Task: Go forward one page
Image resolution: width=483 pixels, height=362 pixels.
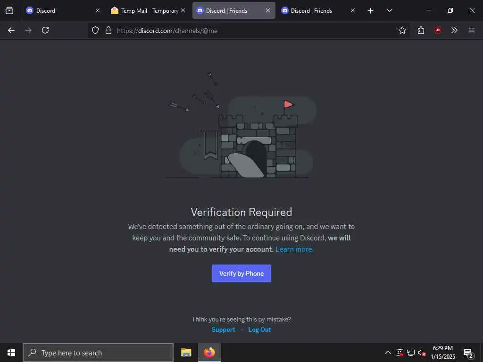Action: [28, 30]
